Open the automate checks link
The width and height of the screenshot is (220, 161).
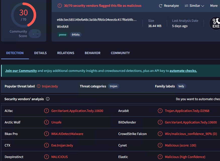[183, 71]
